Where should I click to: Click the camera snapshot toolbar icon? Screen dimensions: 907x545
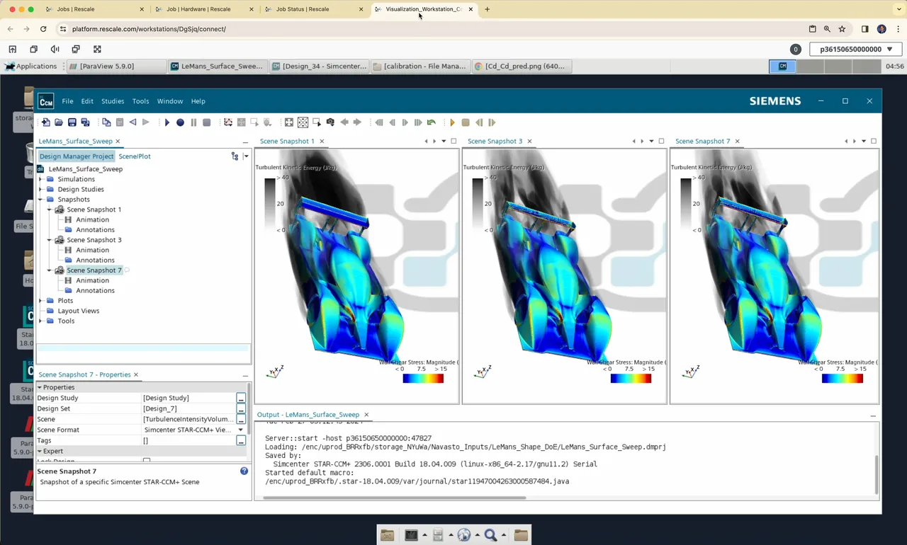tap(330, 122)
